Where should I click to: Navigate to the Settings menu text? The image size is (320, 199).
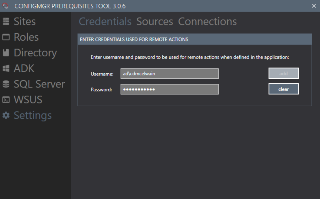tap(33, 116)
